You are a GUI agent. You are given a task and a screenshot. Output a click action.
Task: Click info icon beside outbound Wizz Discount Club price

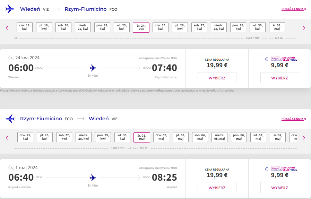click(267, 59)
